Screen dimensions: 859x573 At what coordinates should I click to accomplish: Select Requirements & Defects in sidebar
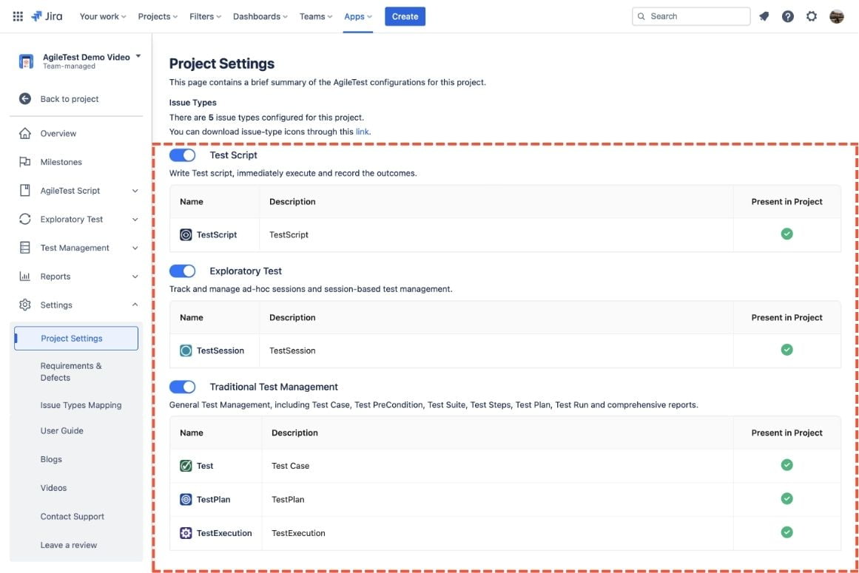71,371
